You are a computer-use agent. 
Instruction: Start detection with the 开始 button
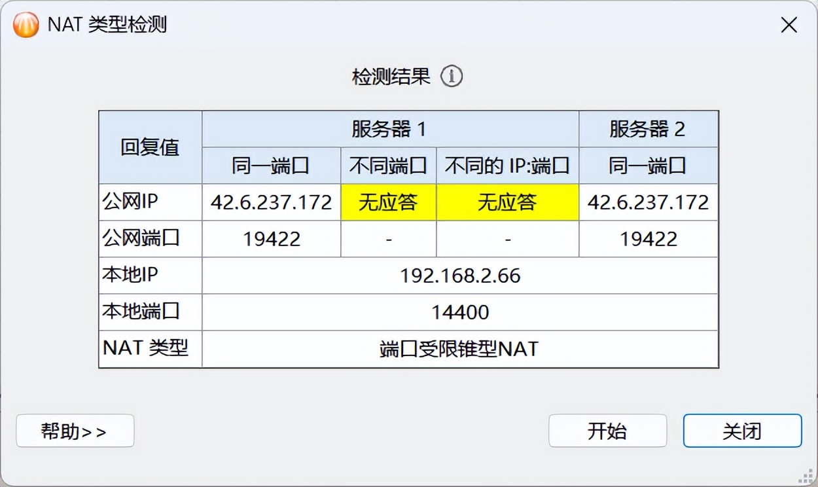(x=607, y=430)
